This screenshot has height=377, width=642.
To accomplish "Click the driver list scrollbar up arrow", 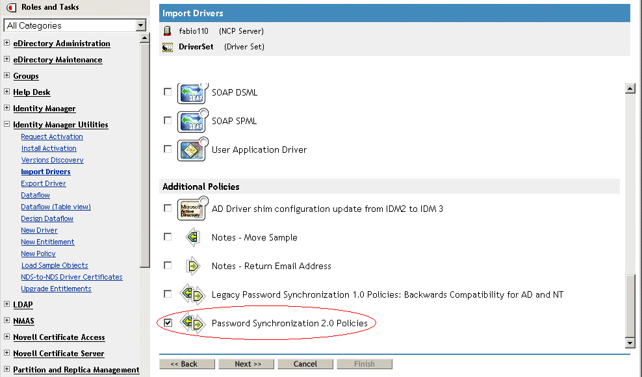I will [629, 89].
